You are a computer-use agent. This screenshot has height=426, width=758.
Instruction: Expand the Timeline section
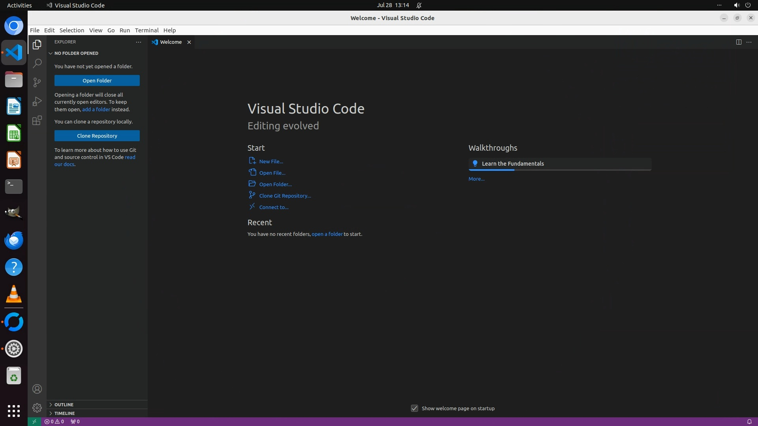click(64, 413)
